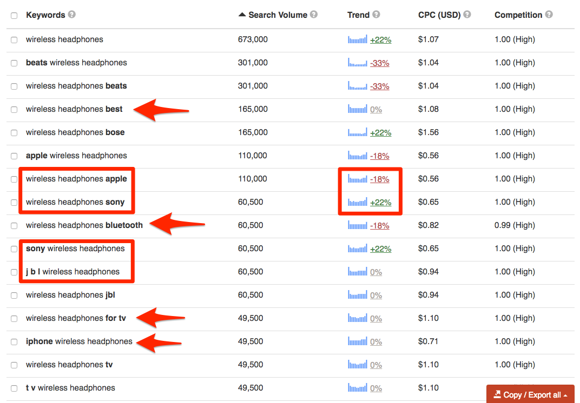Open the Trend column help tooltip
The width and height of the screenshot is (580, 403).
point(376,15)
